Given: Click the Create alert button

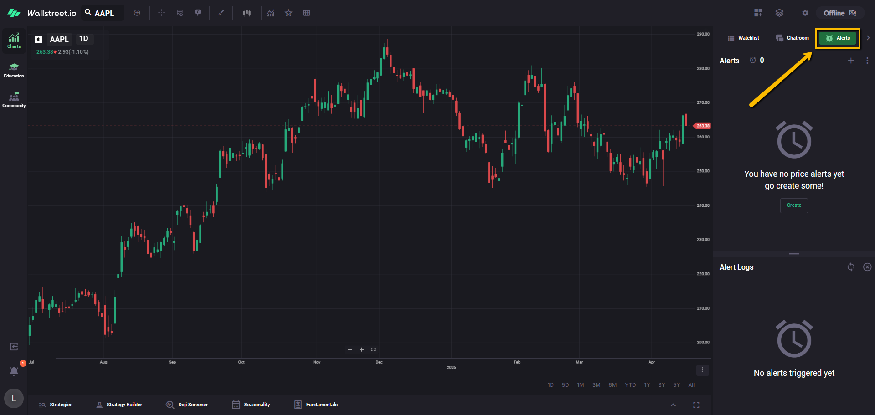Looking at the screenshot, I should click(x=794, y=205).
